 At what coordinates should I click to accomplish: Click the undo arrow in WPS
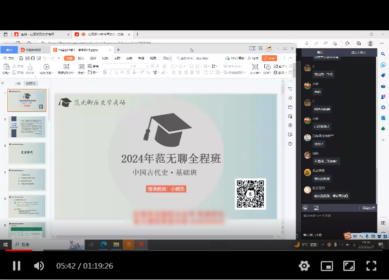tap(45, 58)
